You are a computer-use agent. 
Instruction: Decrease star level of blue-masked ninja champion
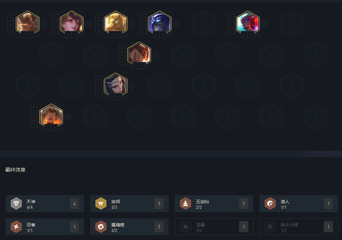tap(156, 35)
